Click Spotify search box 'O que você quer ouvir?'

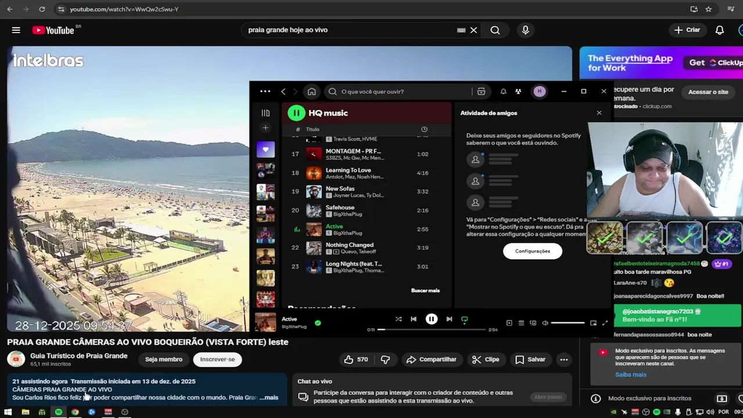point(400,91)
